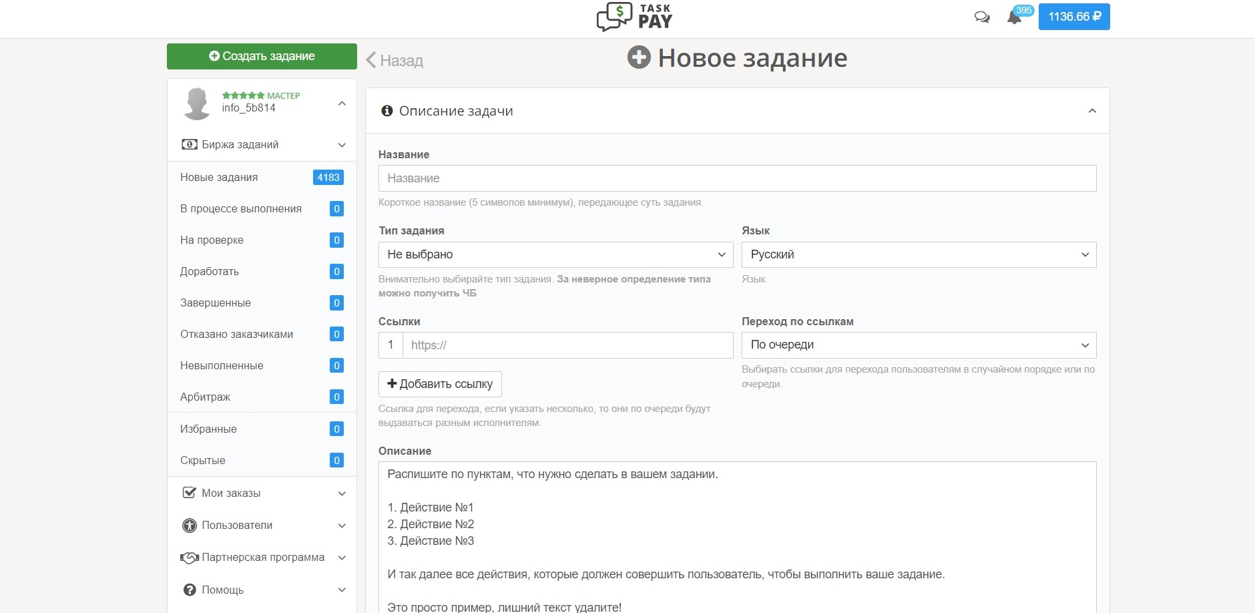Click the TaskPay logo
1255x613 pixels.
pos(634,17)
